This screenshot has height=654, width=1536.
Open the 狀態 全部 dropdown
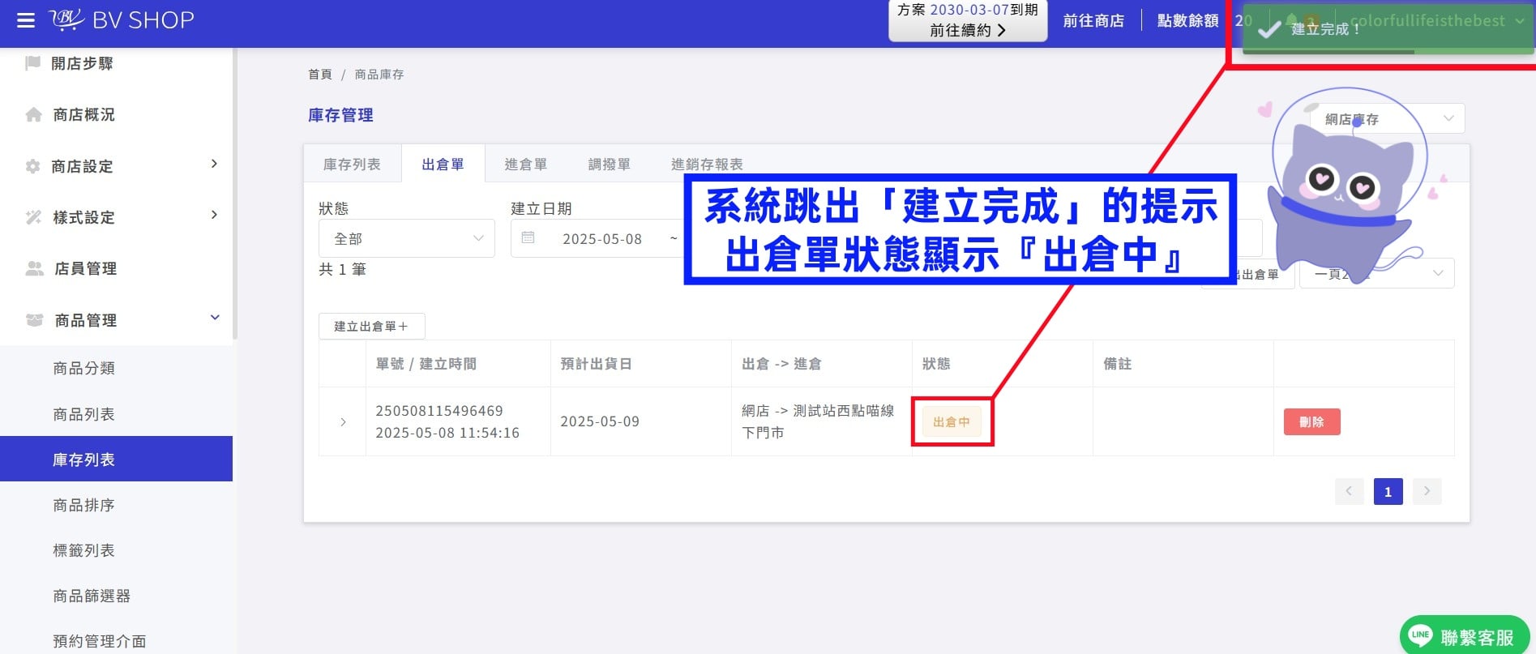[x=407, y=238]
